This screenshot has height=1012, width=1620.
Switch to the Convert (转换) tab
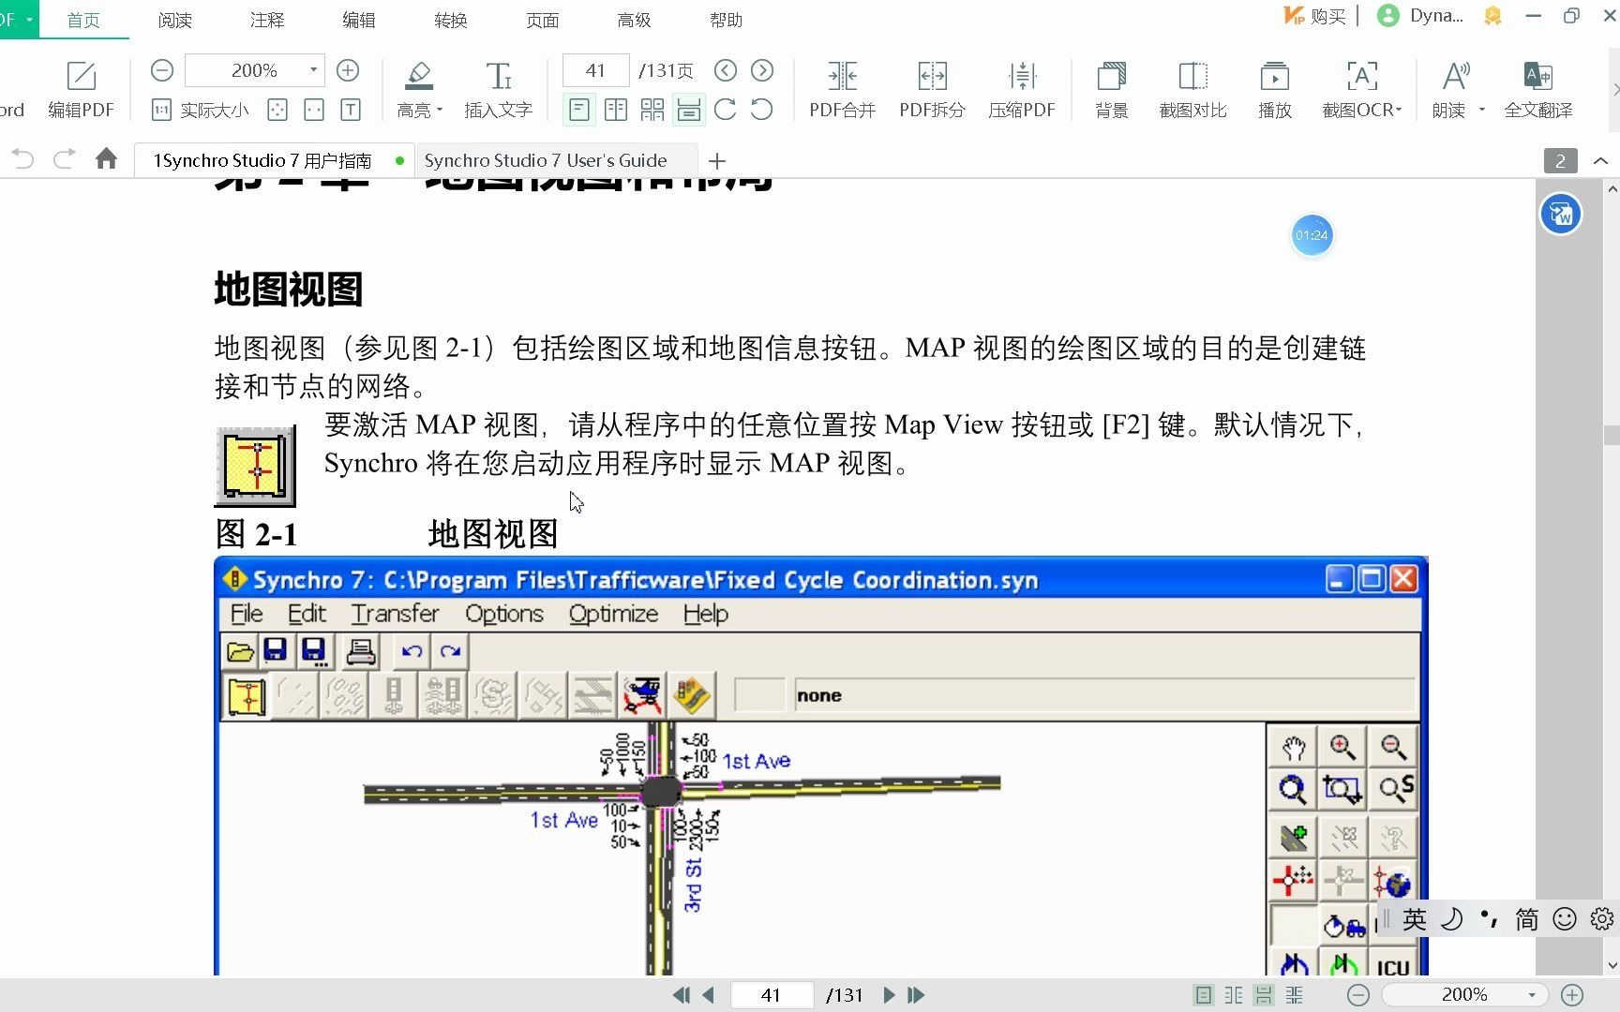point(450,20)
